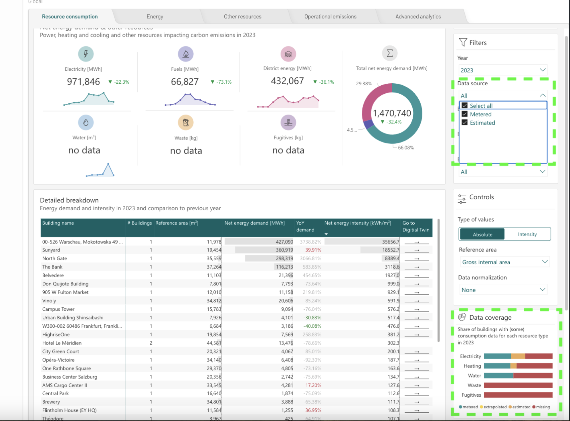
Task: Open the All dropdown below Data source list
Action: point(503,172)
